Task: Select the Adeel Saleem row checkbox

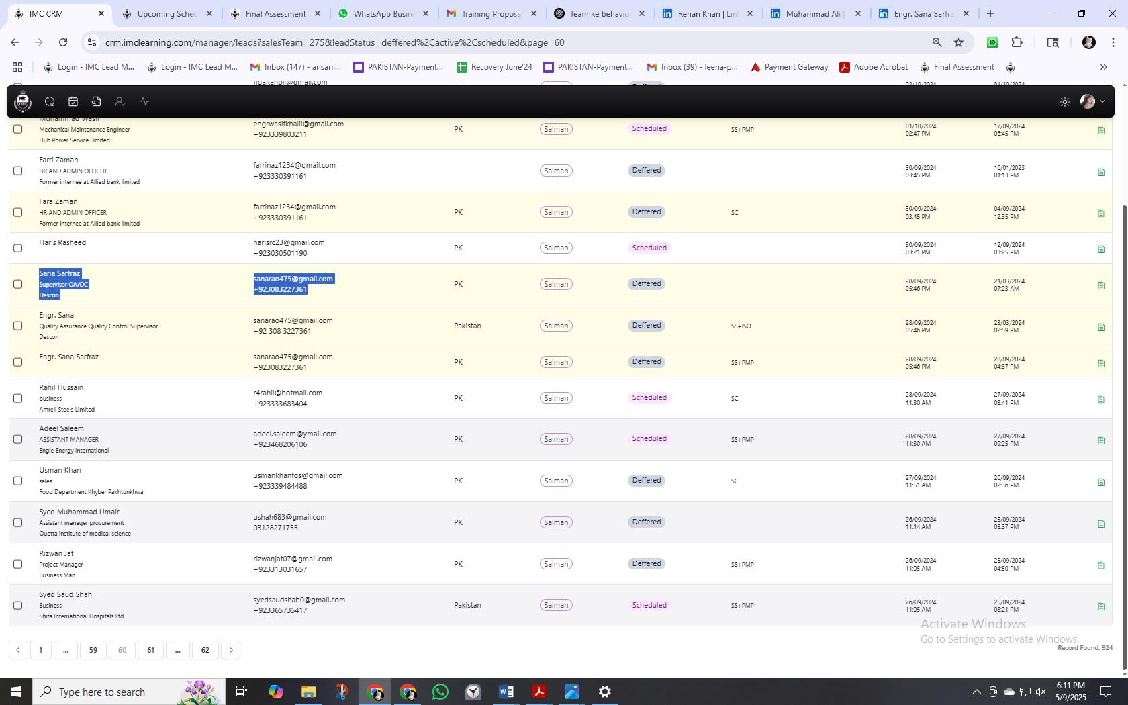Action: tap(18, 439)
